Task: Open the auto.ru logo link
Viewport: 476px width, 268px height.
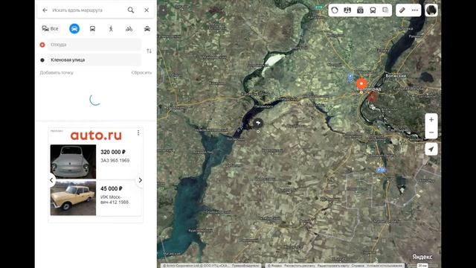Action: click(96, 135)
